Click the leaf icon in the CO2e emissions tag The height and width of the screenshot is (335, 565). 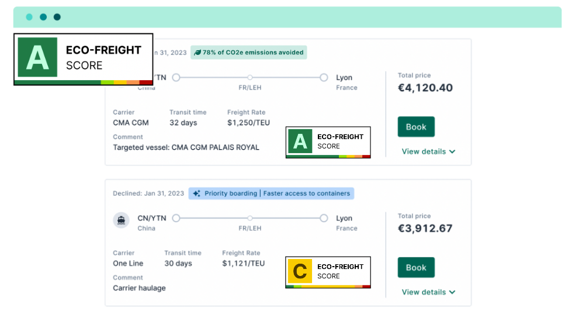pos(197,53)
